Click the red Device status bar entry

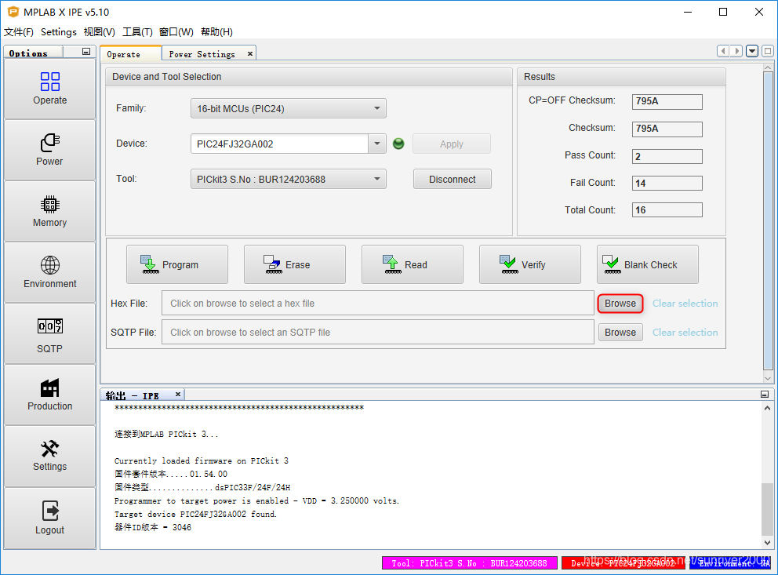(623, 563)
